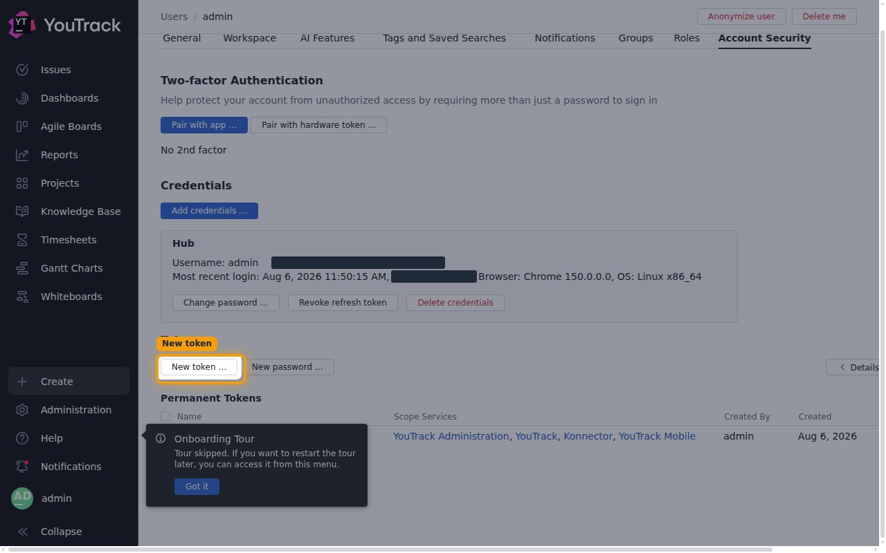Select the Account Security tab
Image resolution: width=886 pixels, height=553 pixels.
click(x=764, y=38)
